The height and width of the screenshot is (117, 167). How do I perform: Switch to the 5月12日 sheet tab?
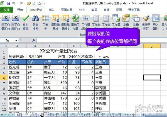[53, 115]
